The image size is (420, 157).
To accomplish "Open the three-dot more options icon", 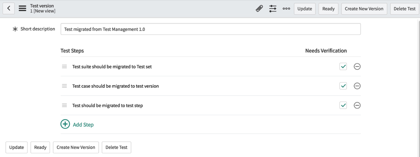I will pyautogui.click(x=286, y=9).
